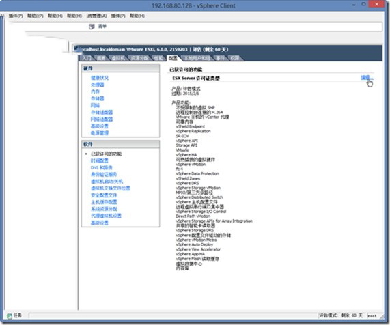Open the 电源管理 link
The width and height of the screenshot is (390, 325).
tap(100, 133)
